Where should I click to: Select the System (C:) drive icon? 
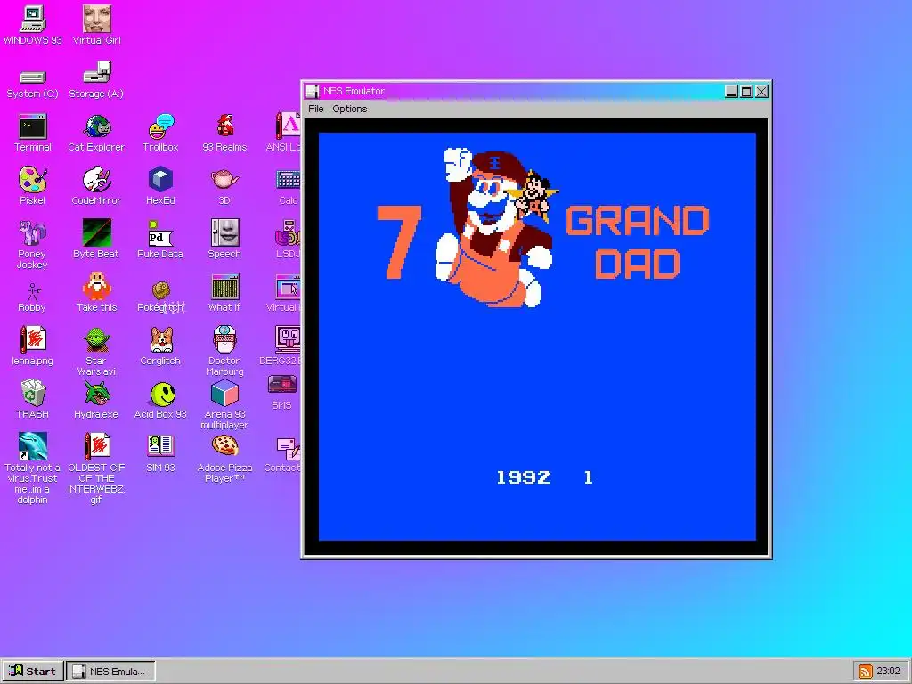(33, 77)
